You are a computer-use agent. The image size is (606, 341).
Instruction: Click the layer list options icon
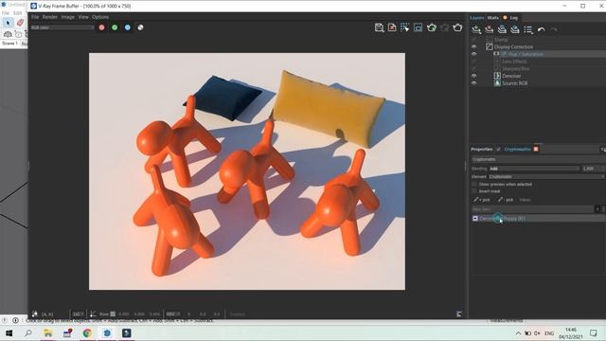(x=528, y=29)
